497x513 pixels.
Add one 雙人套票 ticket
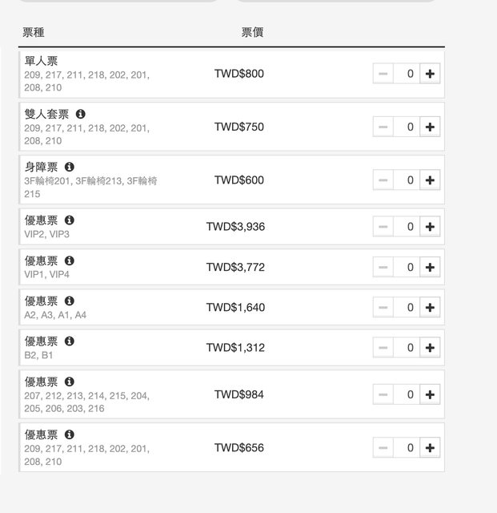click(x=430, y=127)
